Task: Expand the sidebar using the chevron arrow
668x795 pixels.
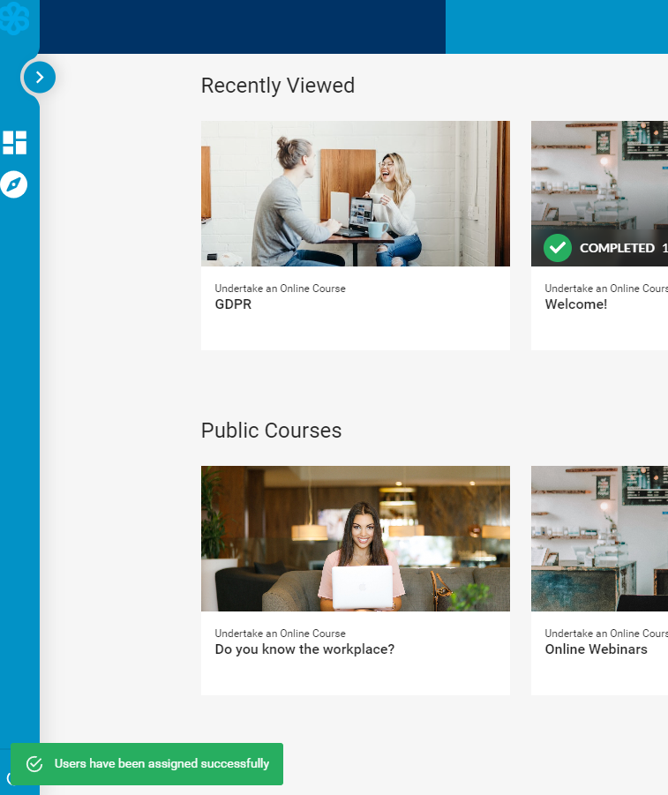Action: (40, 78)
